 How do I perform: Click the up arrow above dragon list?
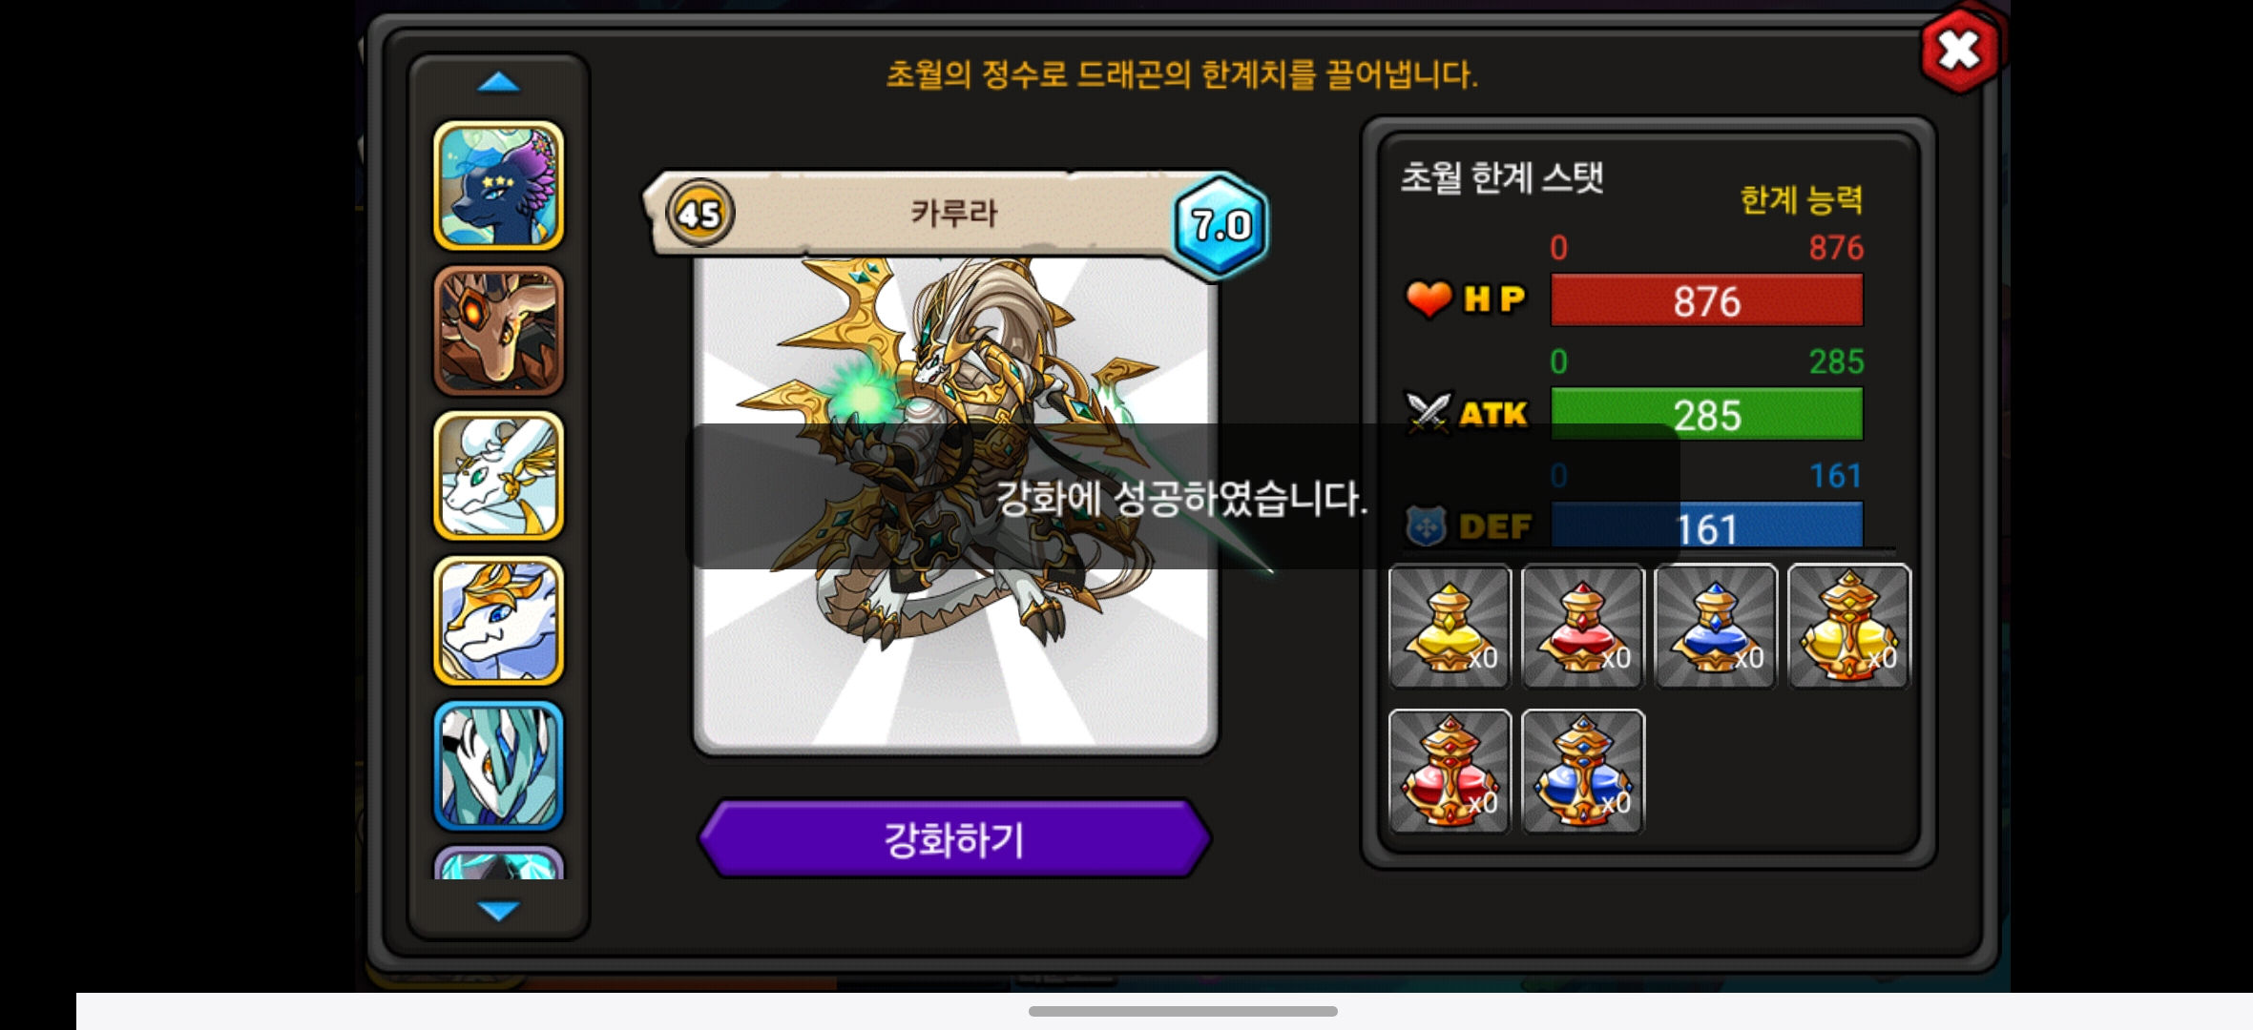(498, 83)
